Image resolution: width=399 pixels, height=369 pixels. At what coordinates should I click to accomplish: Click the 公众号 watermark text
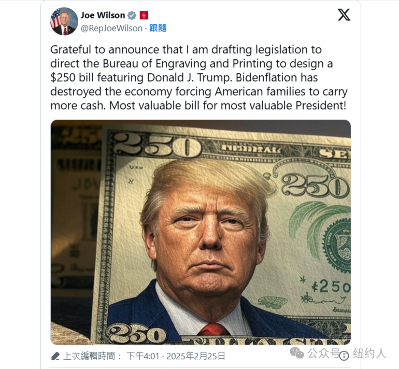pos(323,353)
